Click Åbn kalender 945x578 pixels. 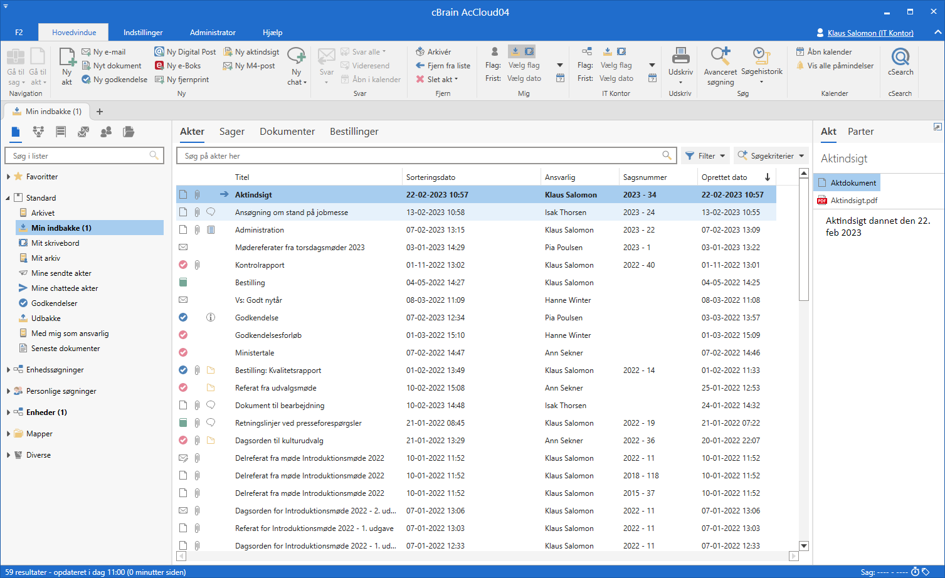824,52
